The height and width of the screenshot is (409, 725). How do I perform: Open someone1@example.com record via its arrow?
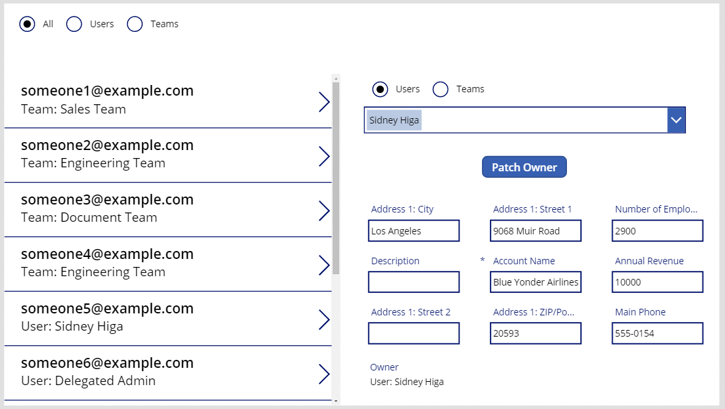pos(324,102)
